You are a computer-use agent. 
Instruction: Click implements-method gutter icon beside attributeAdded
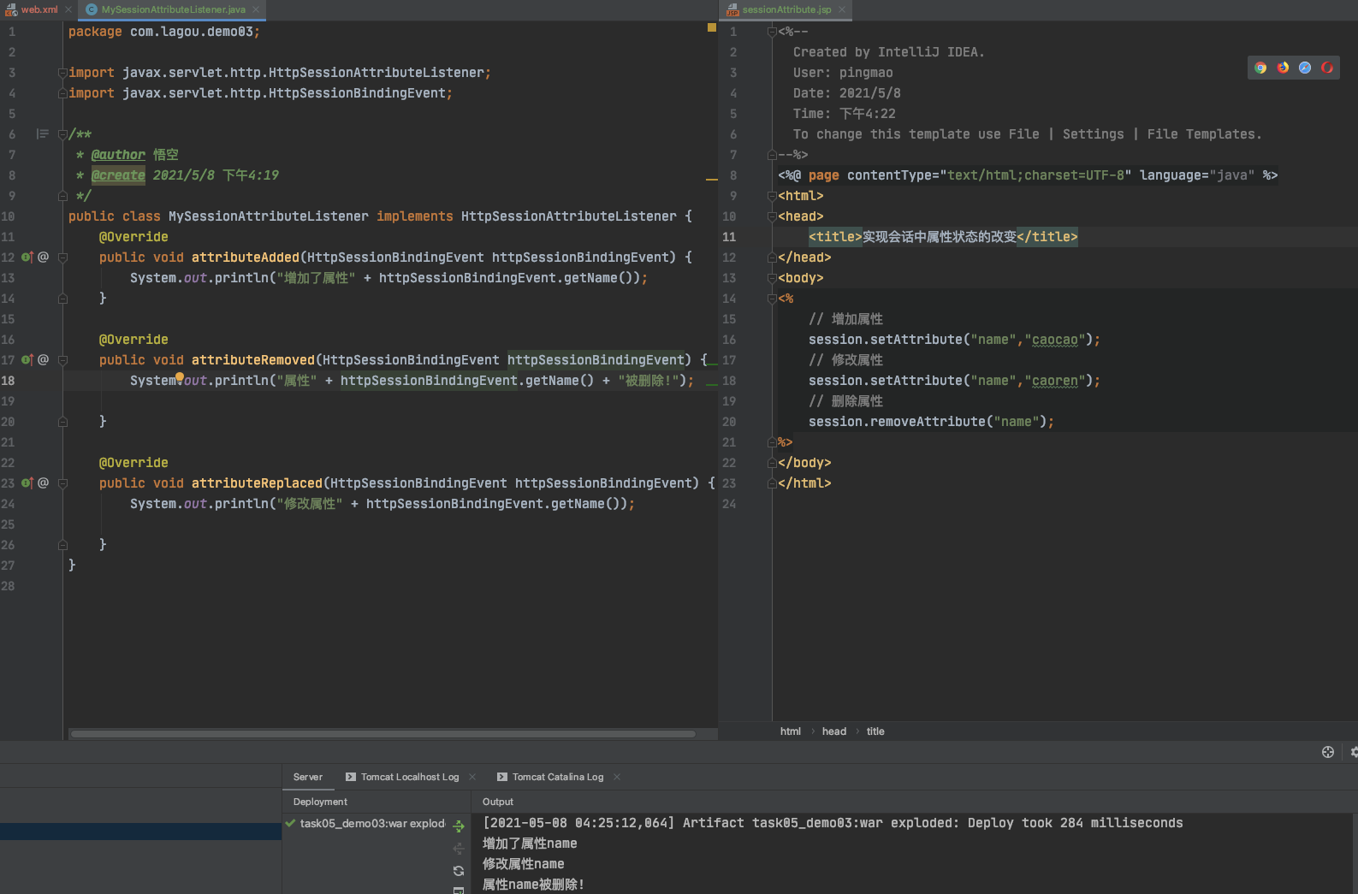pyautogui.click(x=27, y=258)
